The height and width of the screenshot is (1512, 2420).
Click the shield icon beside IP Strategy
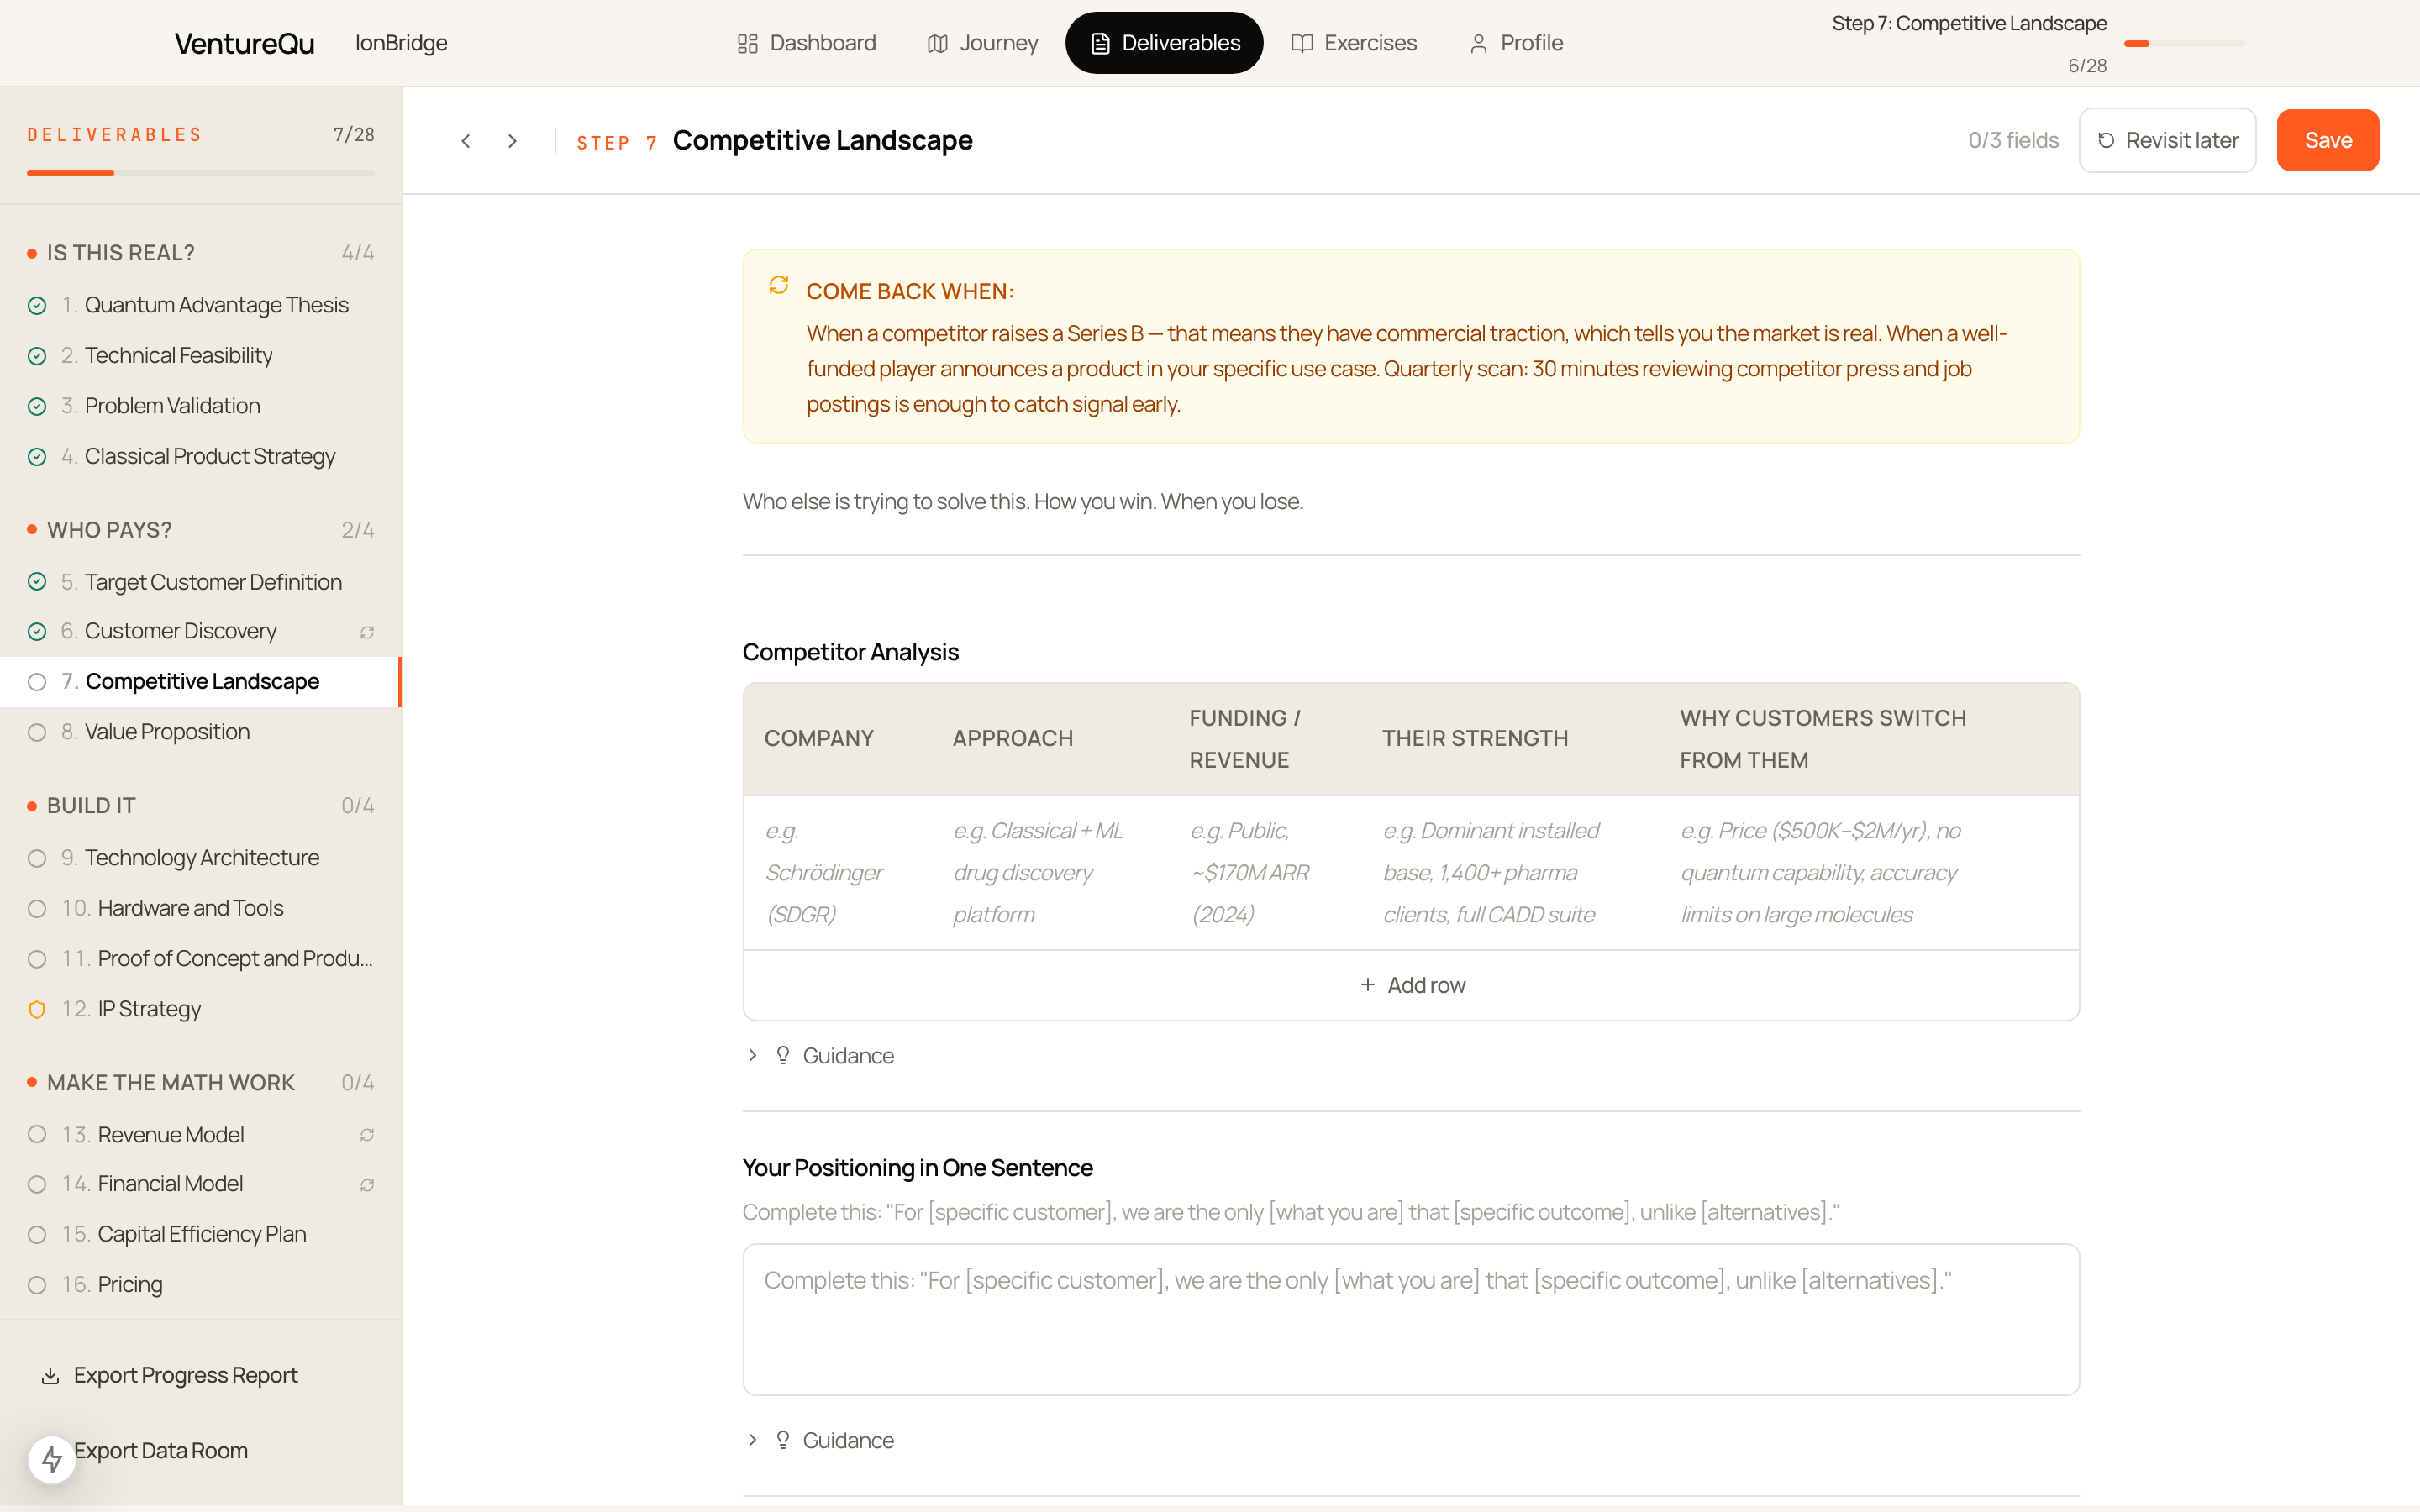point(37,1009)
